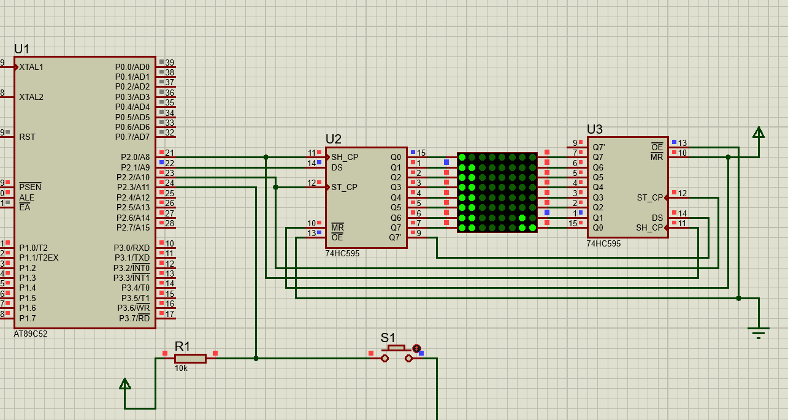Click the S1 push button switch symbol
This screenshot has height=420, width=788.
pos(396,354)
